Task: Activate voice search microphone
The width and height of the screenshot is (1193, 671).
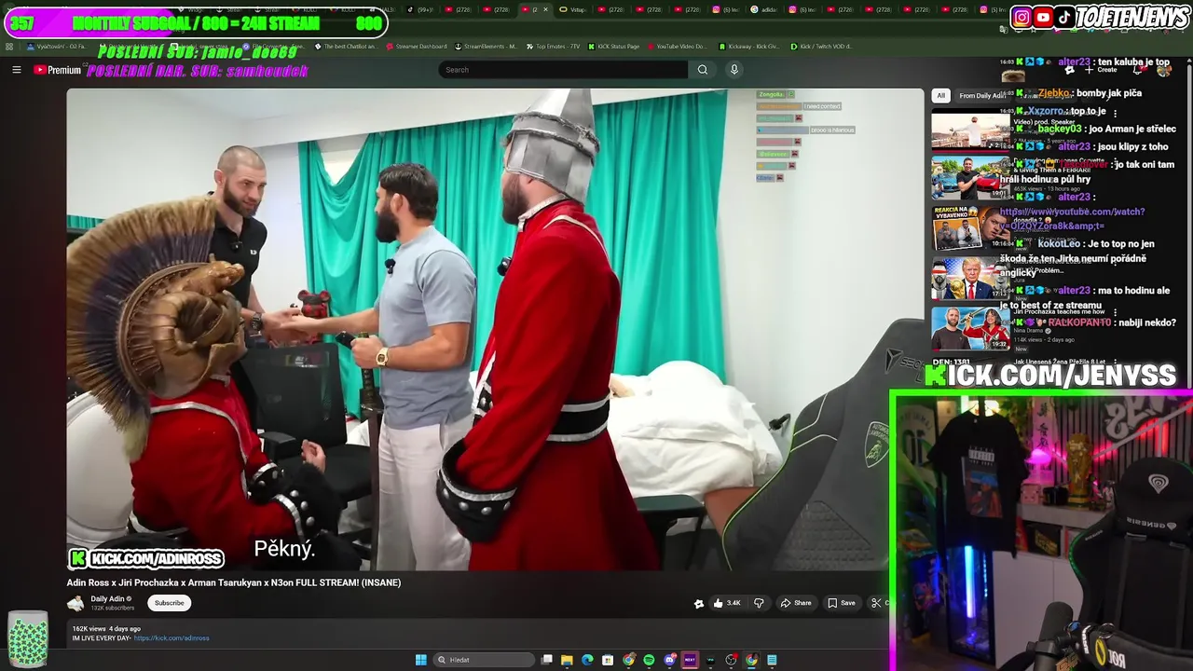Action: pos(734,70)
